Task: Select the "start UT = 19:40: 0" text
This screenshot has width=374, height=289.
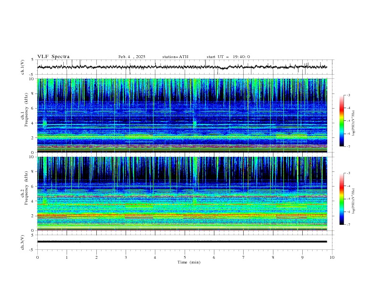Action: (228, 57)
